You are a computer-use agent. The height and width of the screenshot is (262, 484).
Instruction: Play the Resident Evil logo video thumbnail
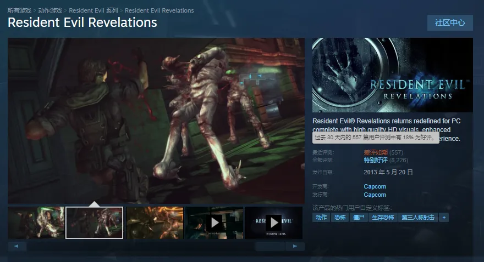point(273,223)
